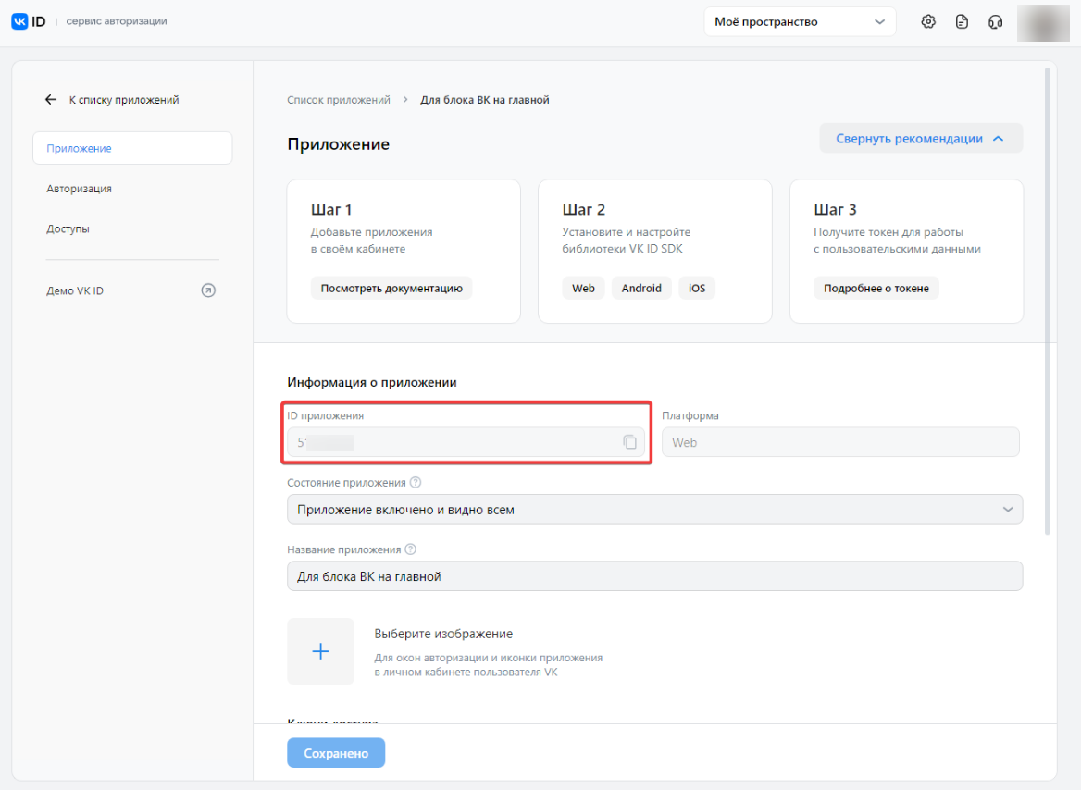This screenshot has width=1081, height=790.
Task: Click the plus to add an image
Action: [x=320, y=650]
